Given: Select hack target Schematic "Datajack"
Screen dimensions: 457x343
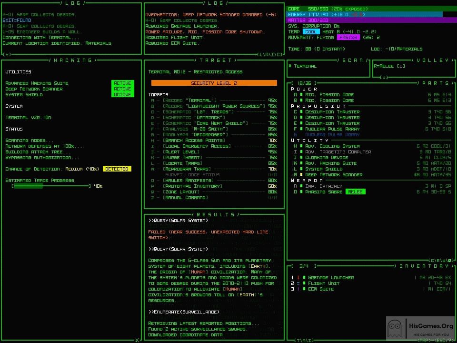Looking at the screenshot, I should click(214, 118).
